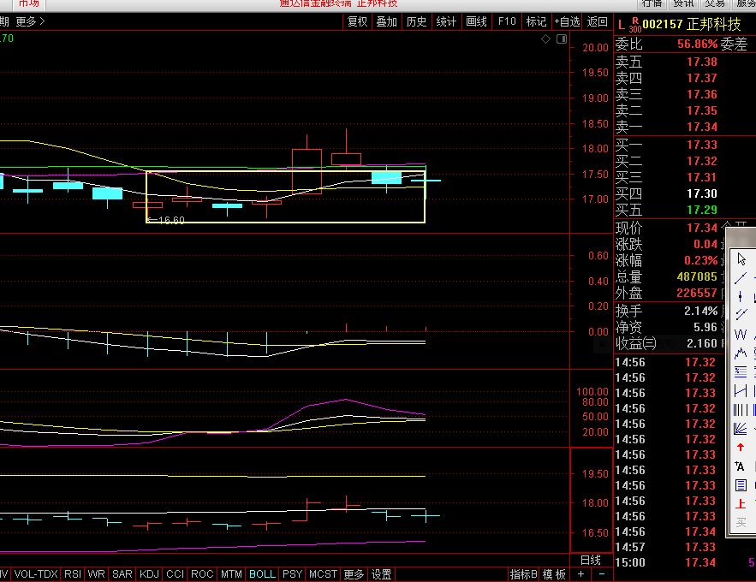The image size is (756, 582).
Task: Open 交易 trading menu tab
Action: click(x=715, y=3)
